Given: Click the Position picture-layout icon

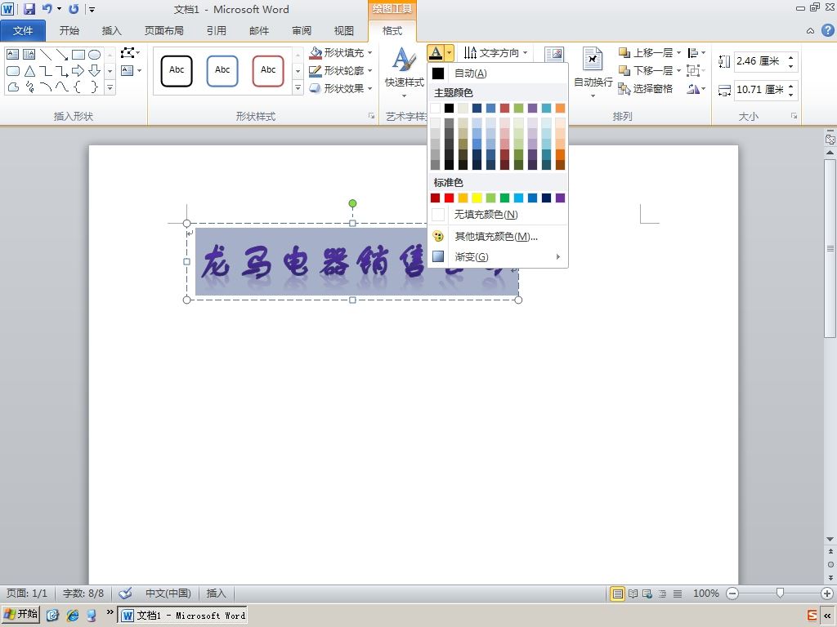Looking at the screenshot, I should (554, 54).
